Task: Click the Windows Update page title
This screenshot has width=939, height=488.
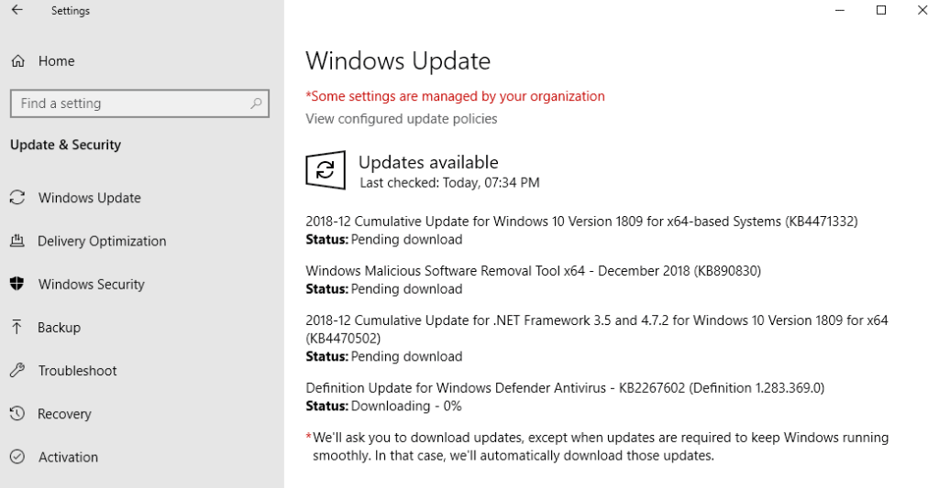Action: tap(398, 61)
